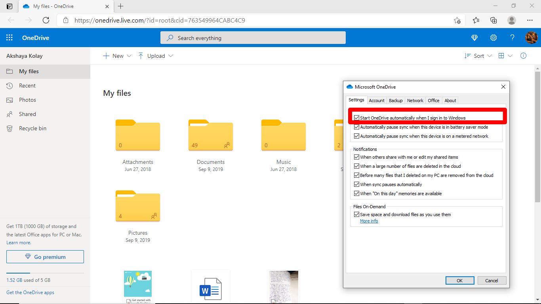
Task: Go back to previous browser page
Action: (11, 20)
